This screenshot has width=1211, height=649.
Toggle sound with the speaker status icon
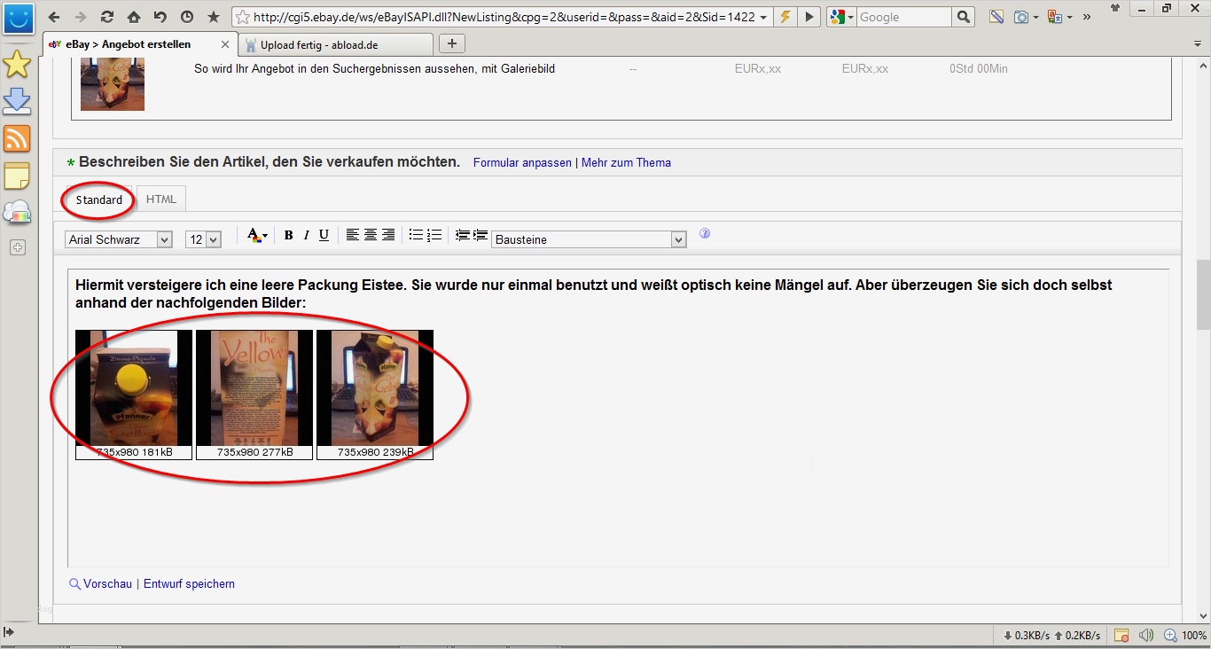tap(1146, 635)
